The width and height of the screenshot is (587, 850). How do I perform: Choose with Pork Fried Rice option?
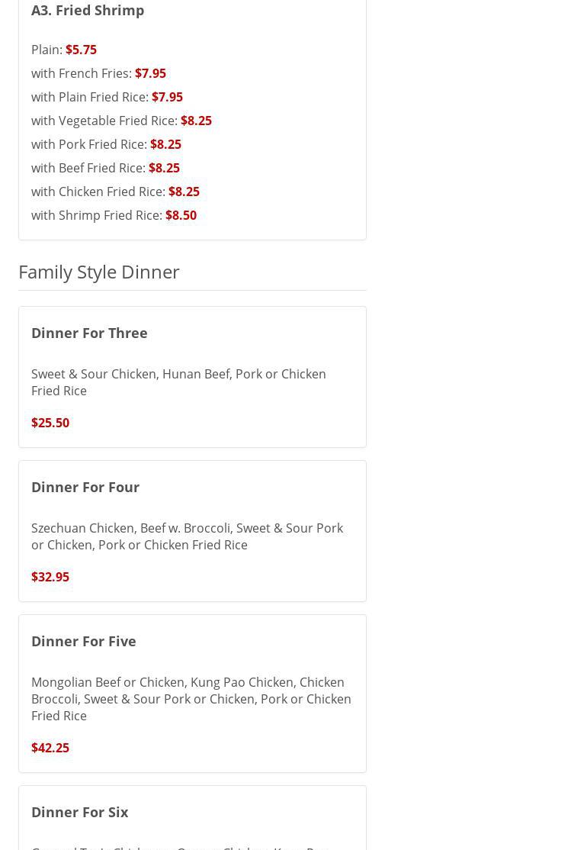point(106,144)
